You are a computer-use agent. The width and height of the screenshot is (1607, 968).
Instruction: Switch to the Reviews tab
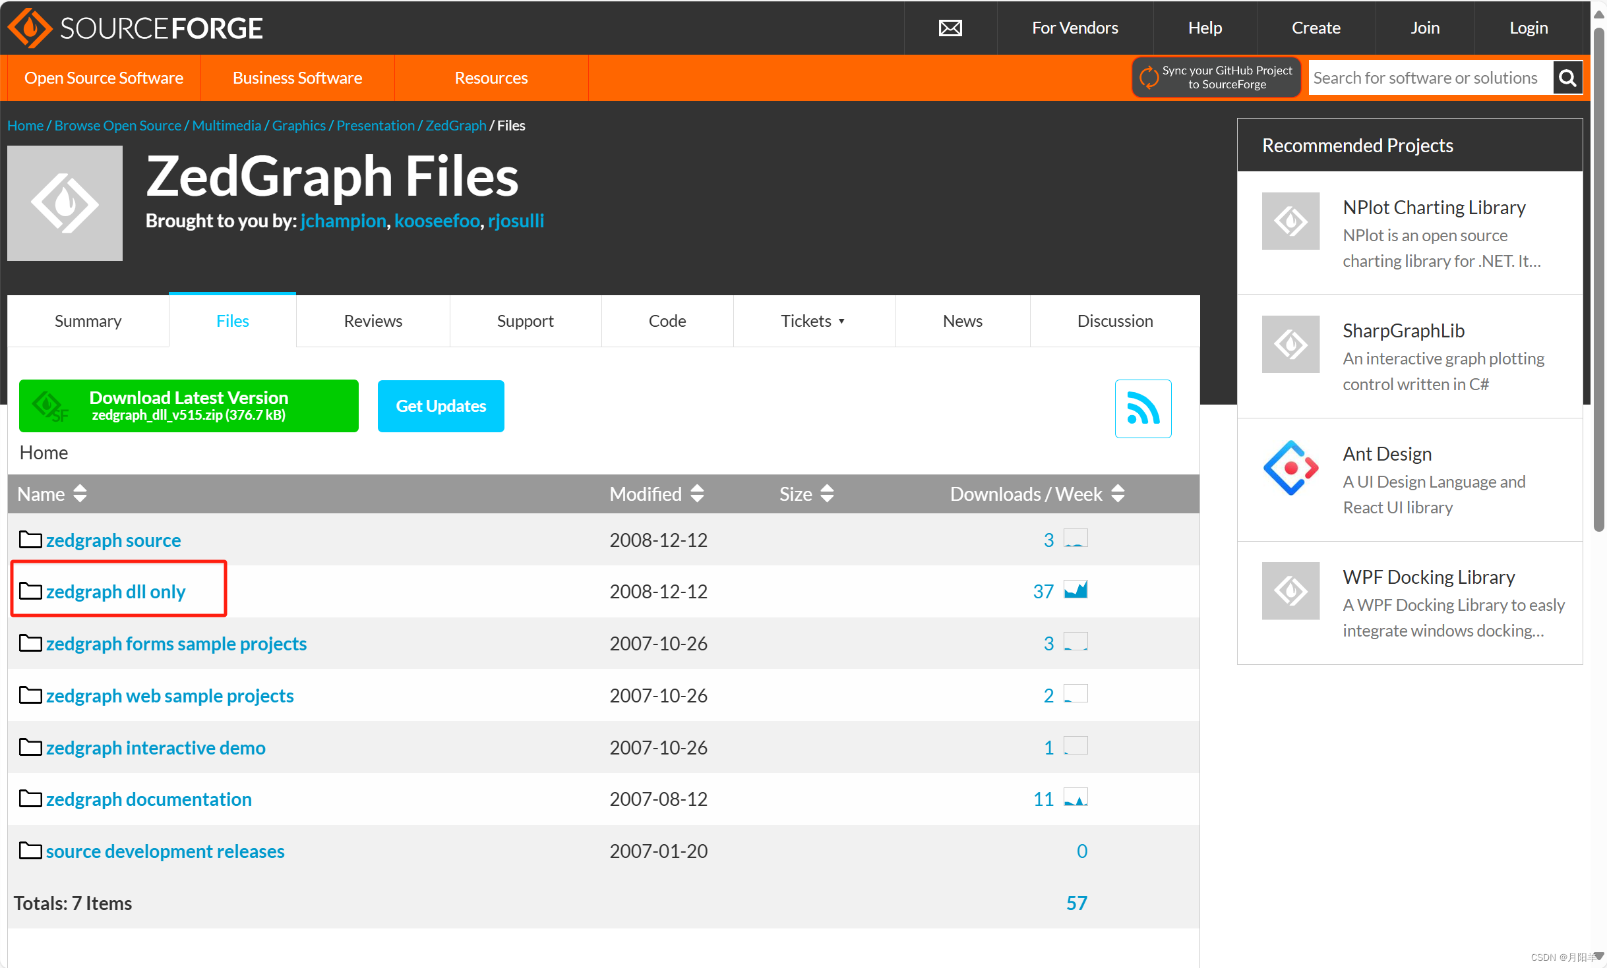click(373, 321)
